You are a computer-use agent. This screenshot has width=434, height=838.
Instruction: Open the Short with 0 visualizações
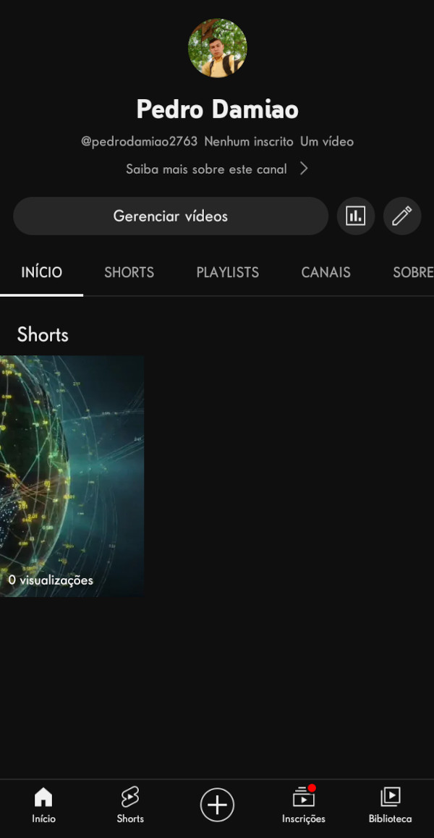pyautogui.click(x=72, y=476)
